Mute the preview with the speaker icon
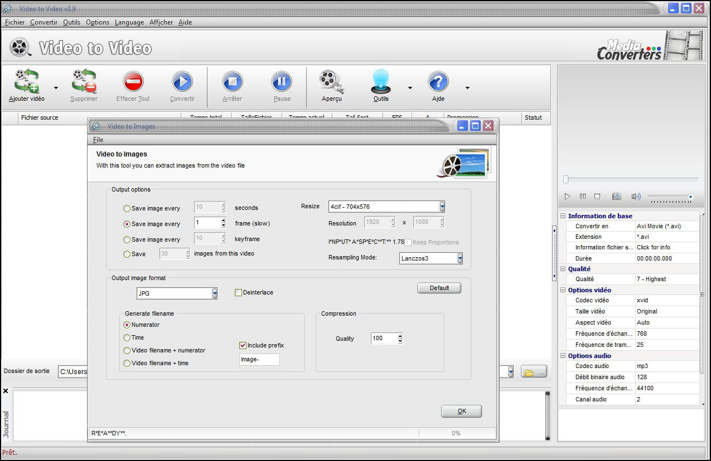Viewport: 711px width, 461px height. [x=636, y=197]
